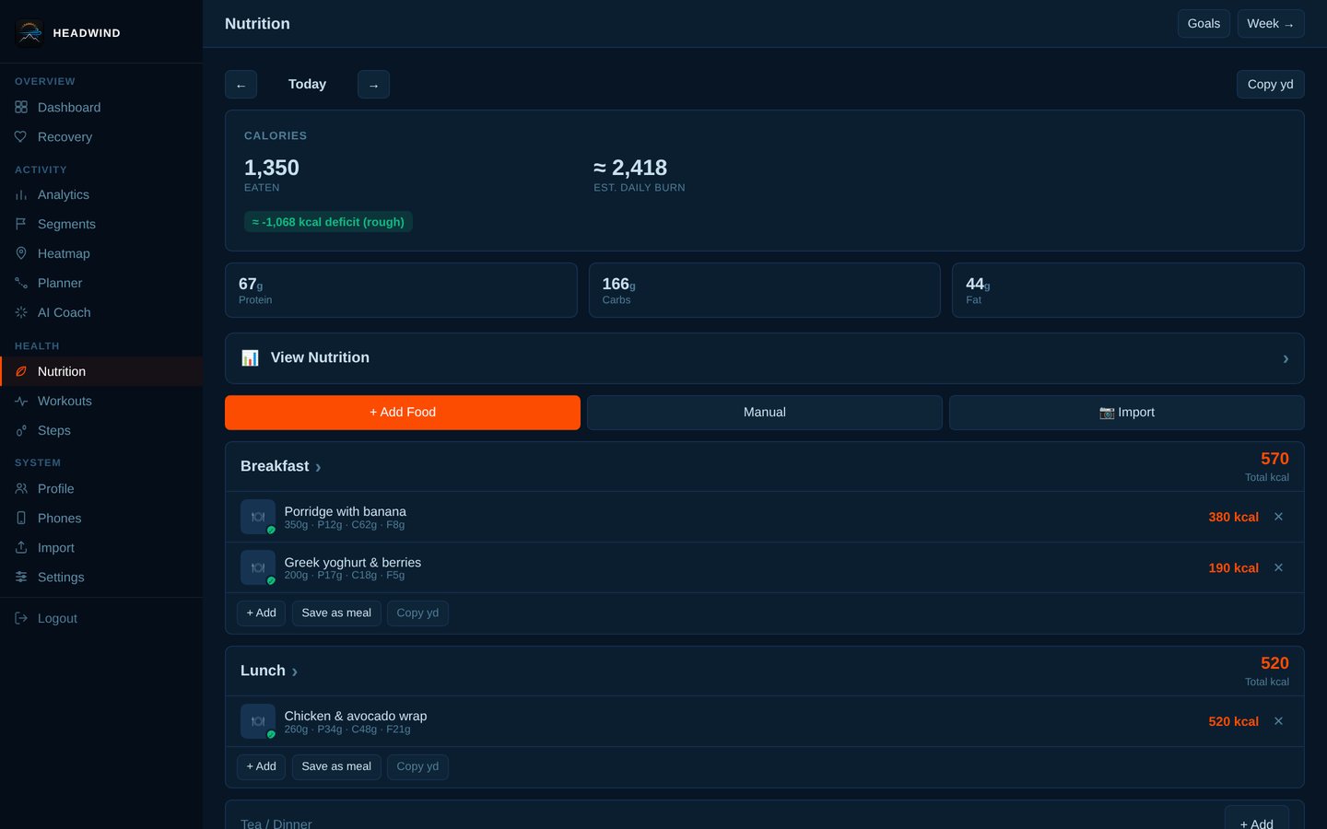Save Breakfast as a meal

[x=336, y=613]
